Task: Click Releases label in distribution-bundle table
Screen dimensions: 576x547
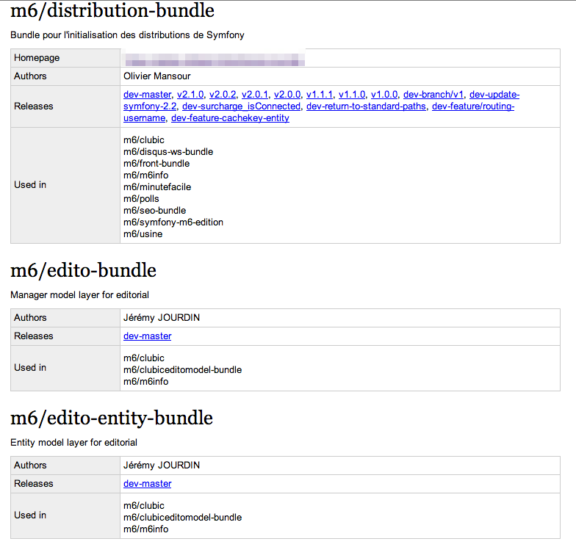Action: point(34,106)
